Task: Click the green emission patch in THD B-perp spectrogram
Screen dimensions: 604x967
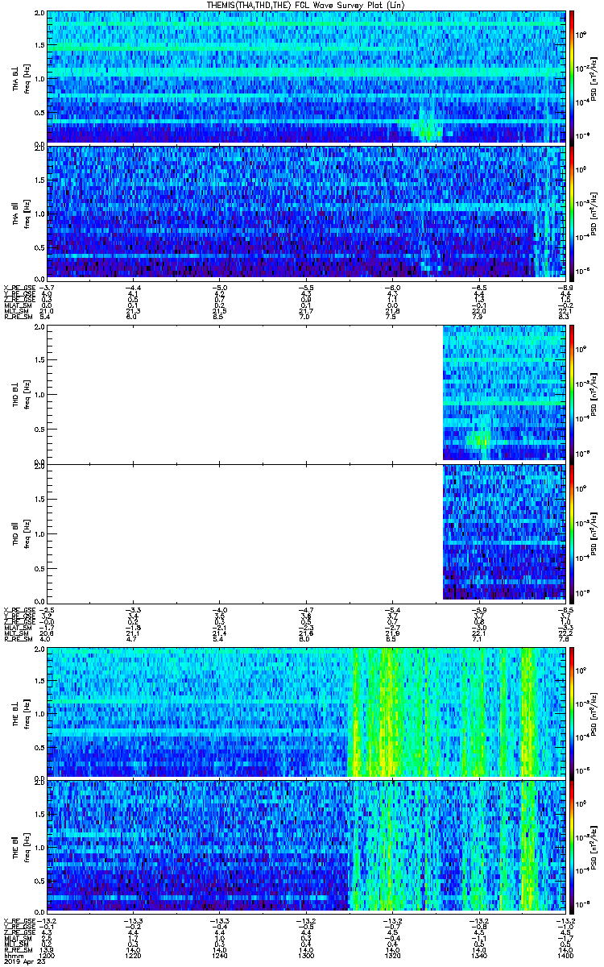Action: click(x=481, y=439)
